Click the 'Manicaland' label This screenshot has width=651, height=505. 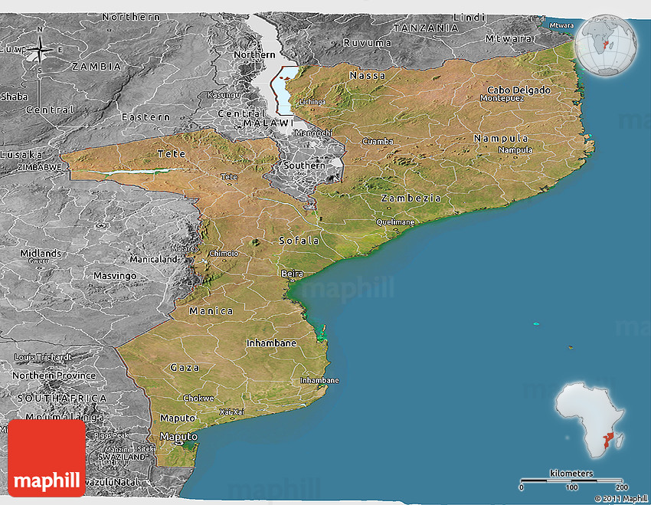coord(154,259)
